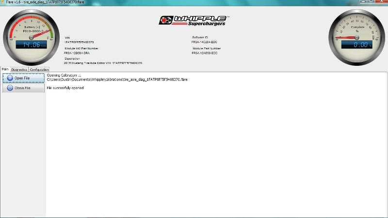Click the Software ID value FR3A-14C204-EDC
Screen dimensions: 388x218
205,42
